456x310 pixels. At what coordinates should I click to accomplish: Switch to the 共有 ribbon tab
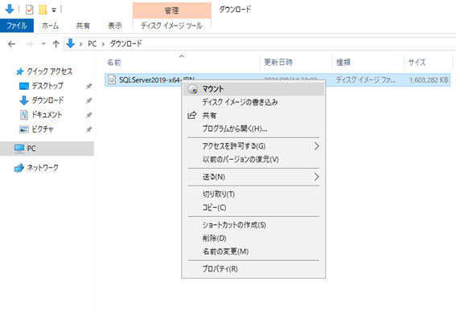pyautogui.click(x=83, y=26)
